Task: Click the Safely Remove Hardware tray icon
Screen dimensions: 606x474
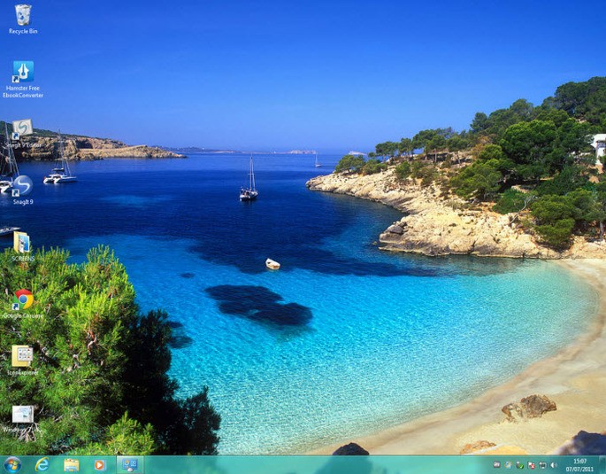Action: (x=520, y=465)
